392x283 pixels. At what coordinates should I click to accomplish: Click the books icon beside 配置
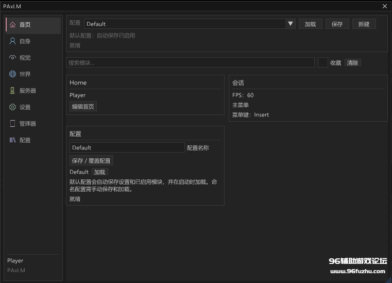tap(12, 140)
